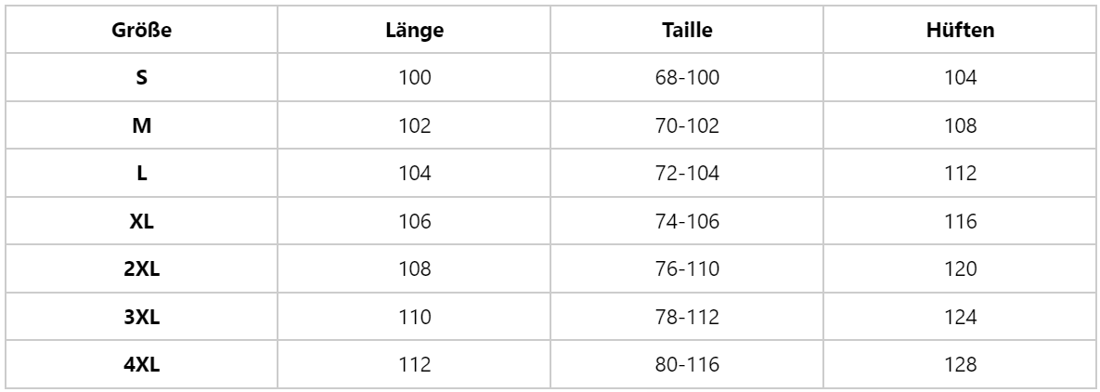Select the Taille value 70-102

[x=687, y=127]
